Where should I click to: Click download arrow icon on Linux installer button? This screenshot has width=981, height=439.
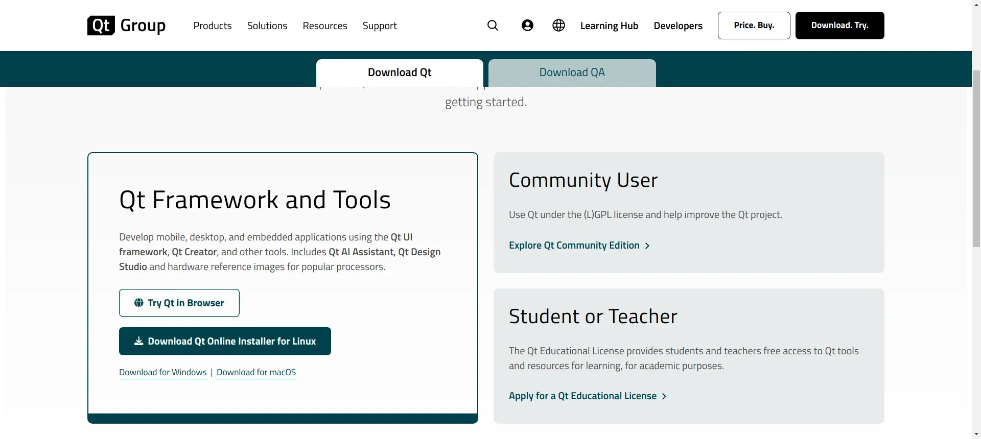tap(138, 342)
